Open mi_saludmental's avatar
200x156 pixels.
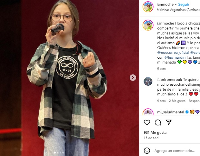tap(148, 112)
